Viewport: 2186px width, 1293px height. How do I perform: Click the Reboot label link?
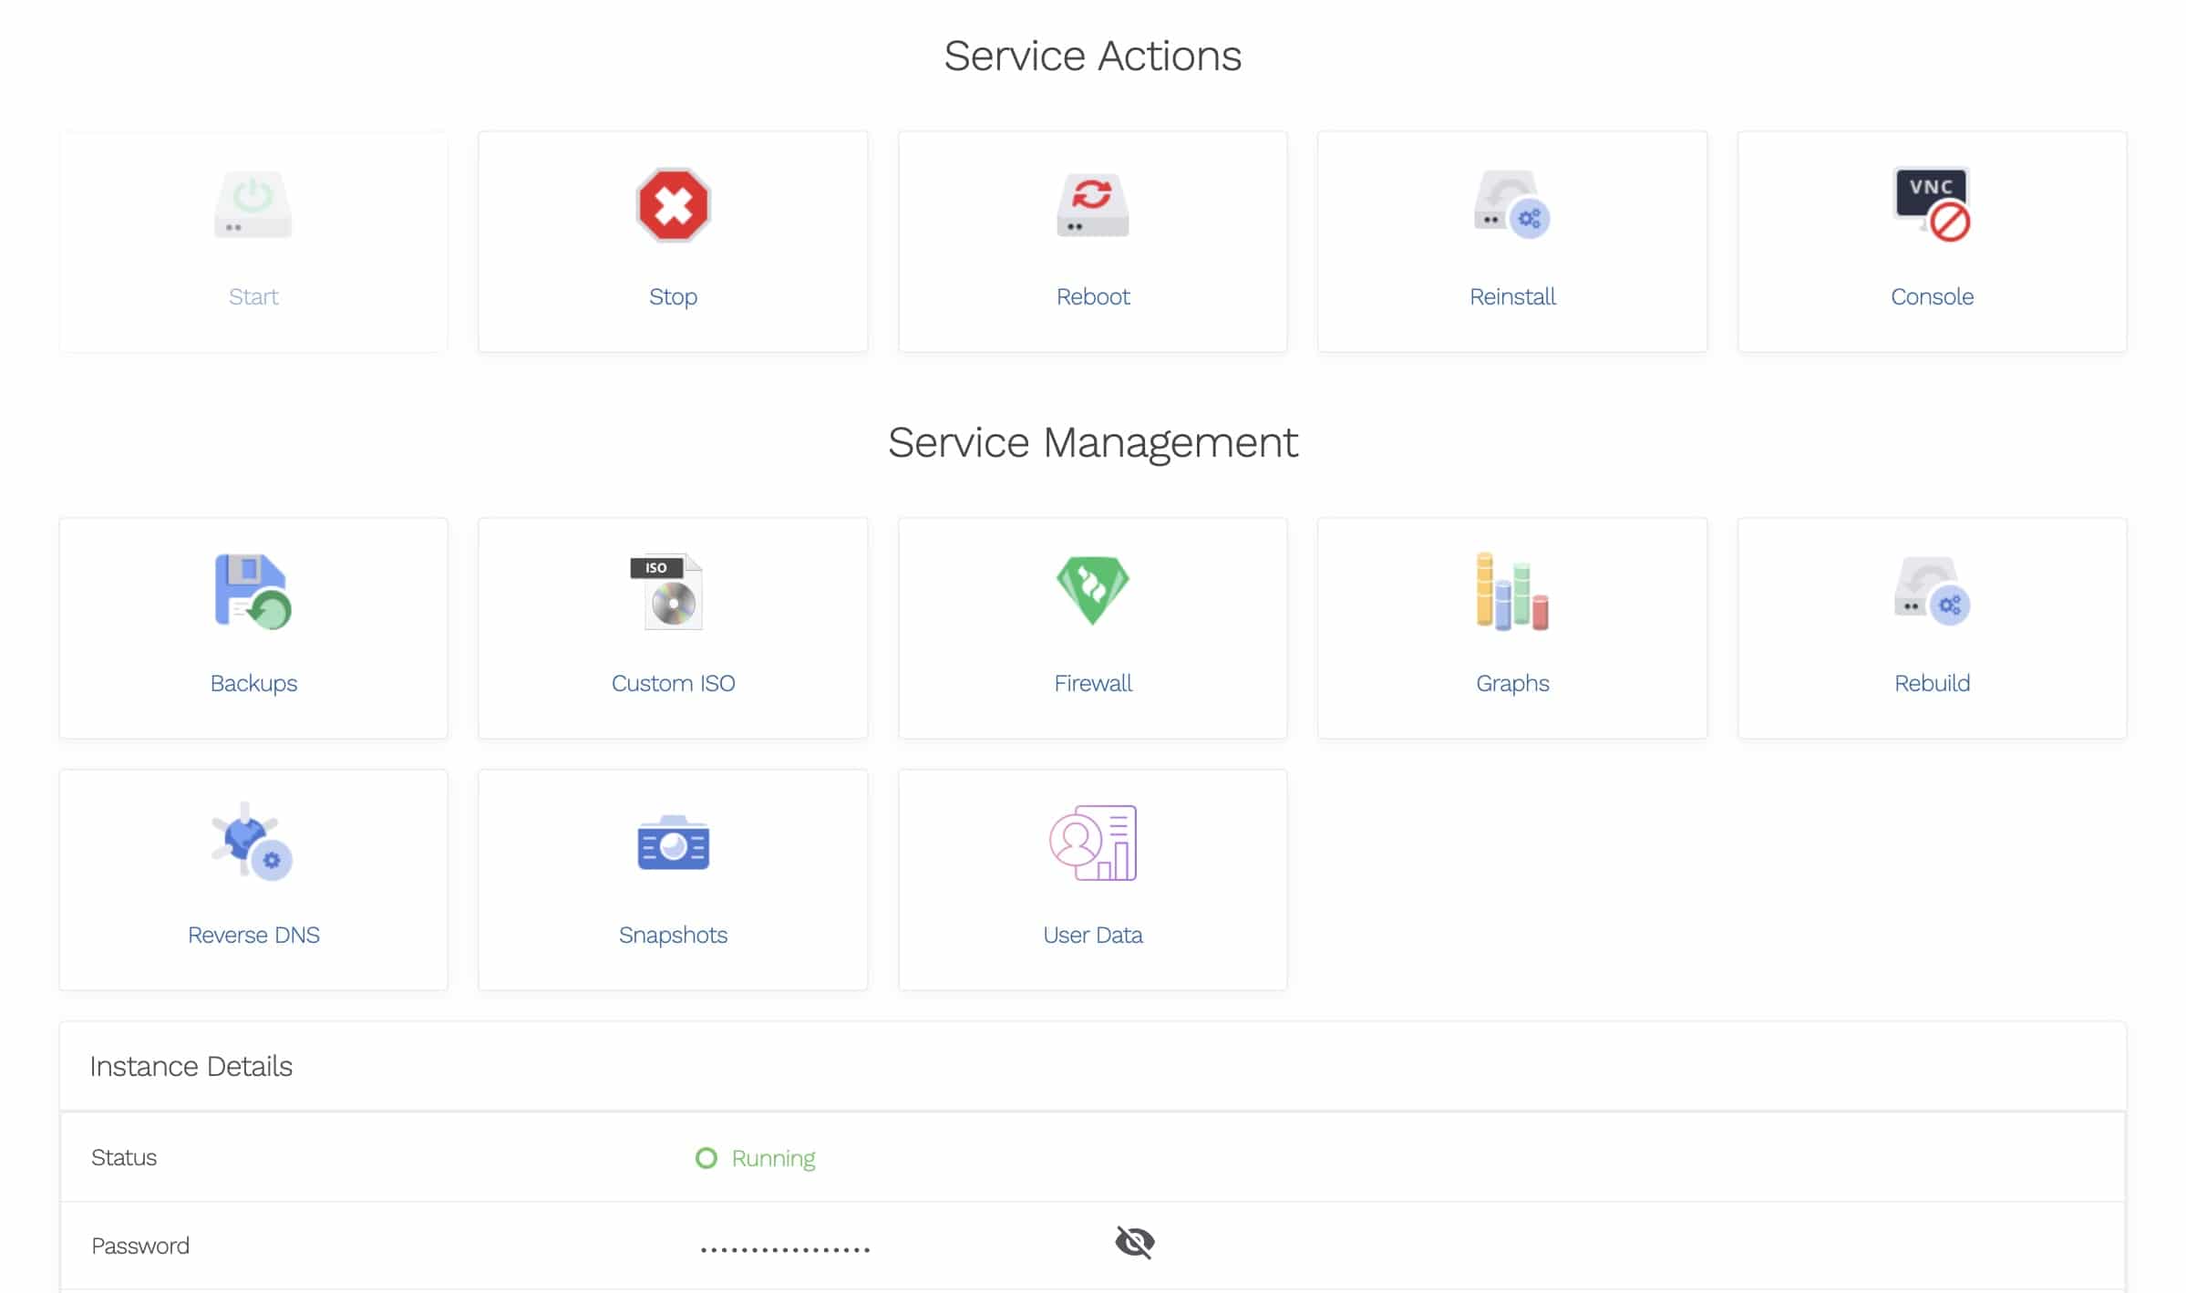click(x=1092, y=296)
